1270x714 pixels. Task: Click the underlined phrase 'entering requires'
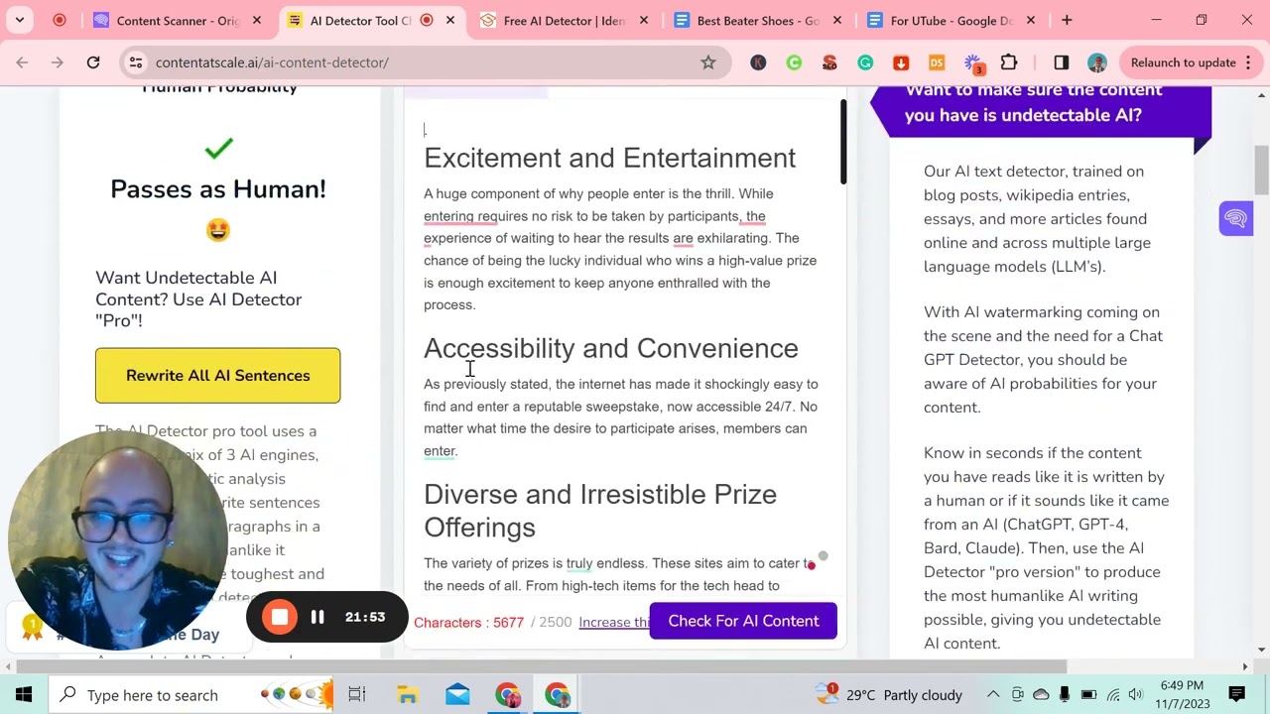tap(475, 216)
